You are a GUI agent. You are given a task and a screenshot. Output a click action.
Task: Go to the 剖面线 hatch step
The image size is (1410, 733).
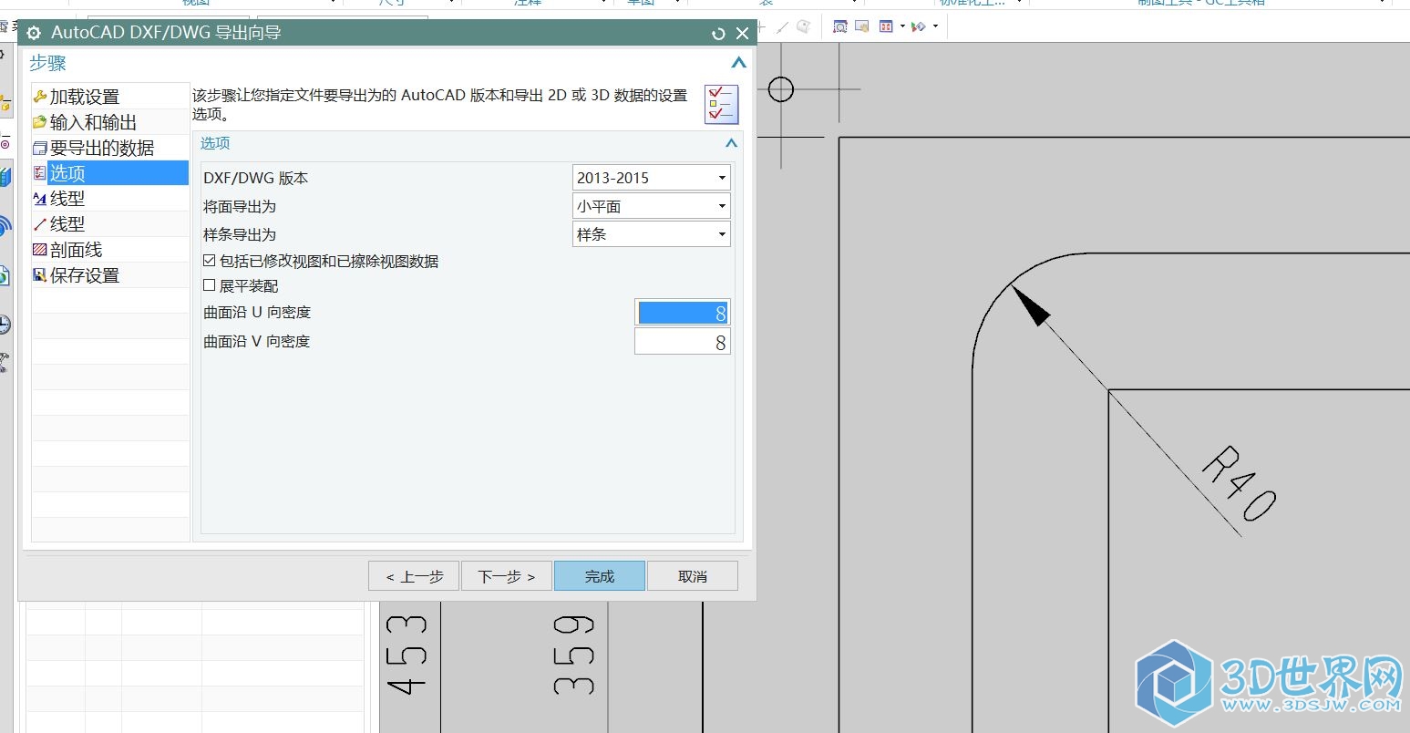click(x=110, y=250)
